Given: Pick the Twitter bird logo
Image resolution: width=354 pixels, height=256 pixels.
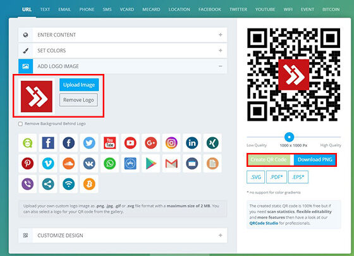Looking at the screenshot, I should tap(89, 143).
